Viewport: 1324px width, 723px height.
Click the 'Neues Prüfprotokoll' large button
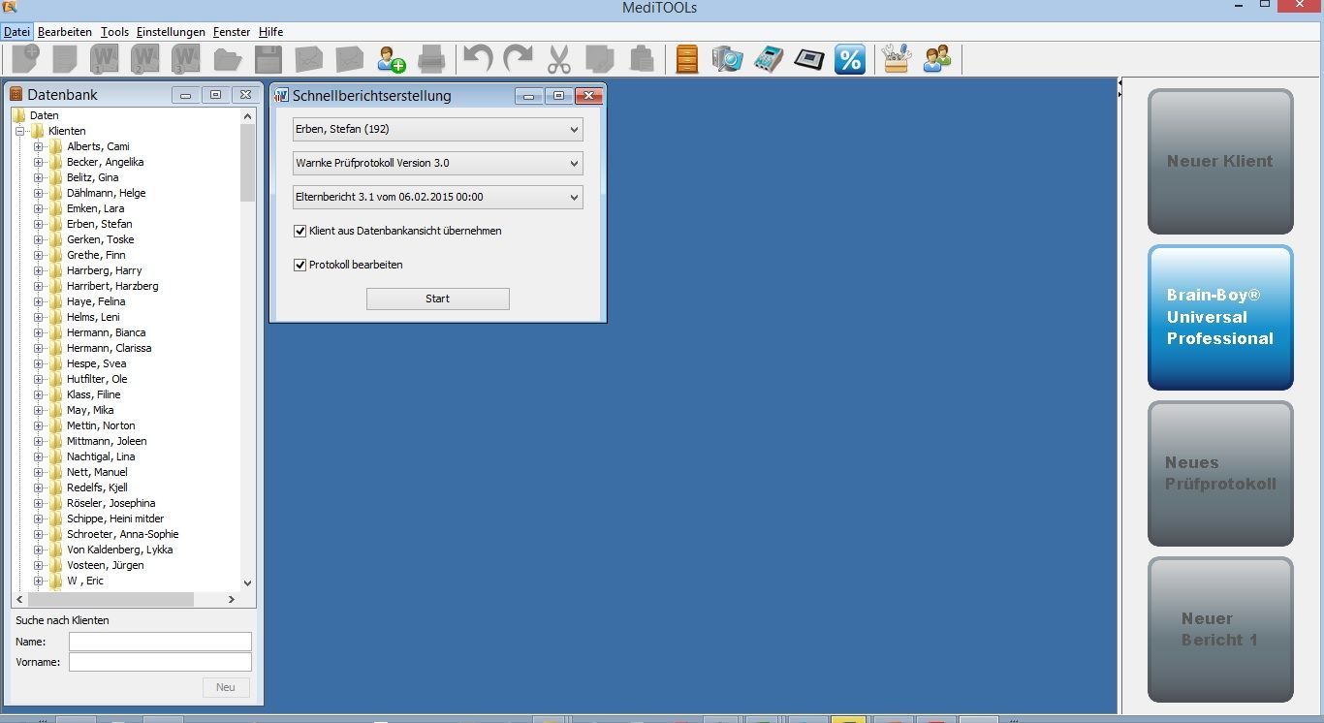1220,474
